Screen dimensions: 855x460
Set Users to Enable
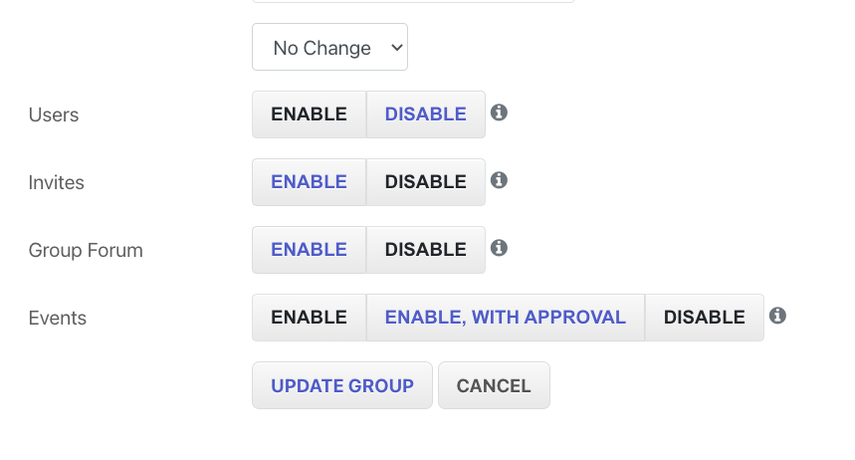[x=310, y=115]
